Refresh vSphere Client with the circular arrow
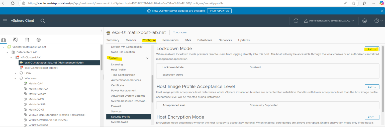This screenshot has height=127, width=385. (296, 21)
